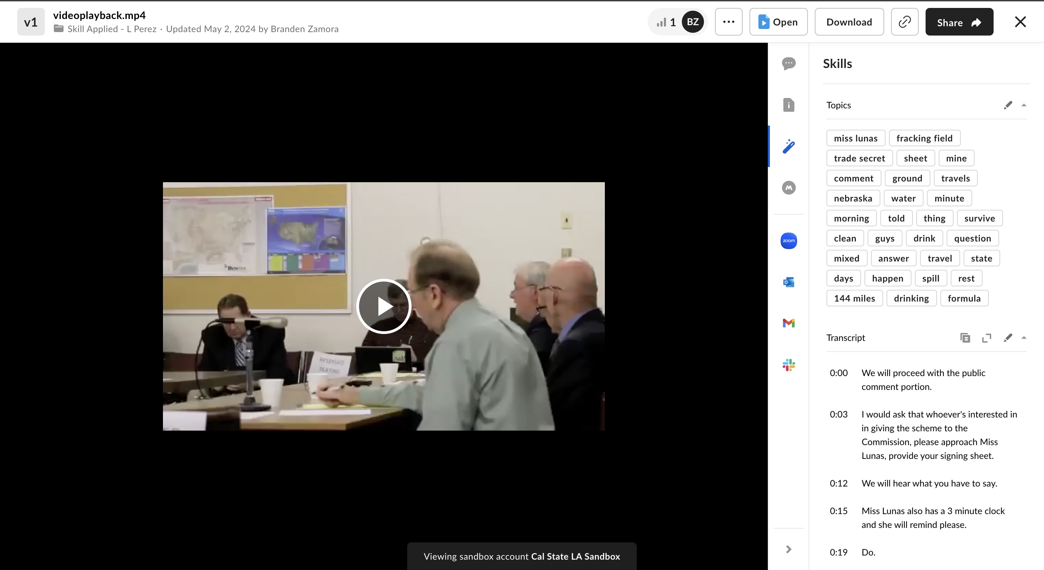Copy the transcript using copy icon

coord(965,337)
